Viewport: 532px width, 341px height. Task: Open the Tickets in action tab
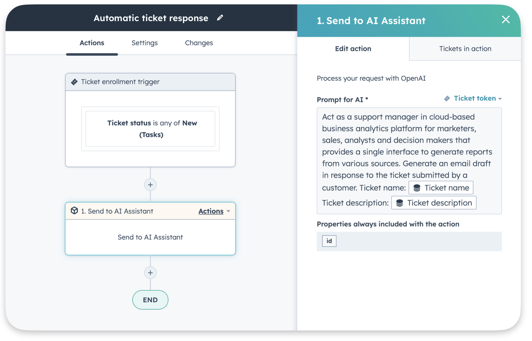point(464,49)
